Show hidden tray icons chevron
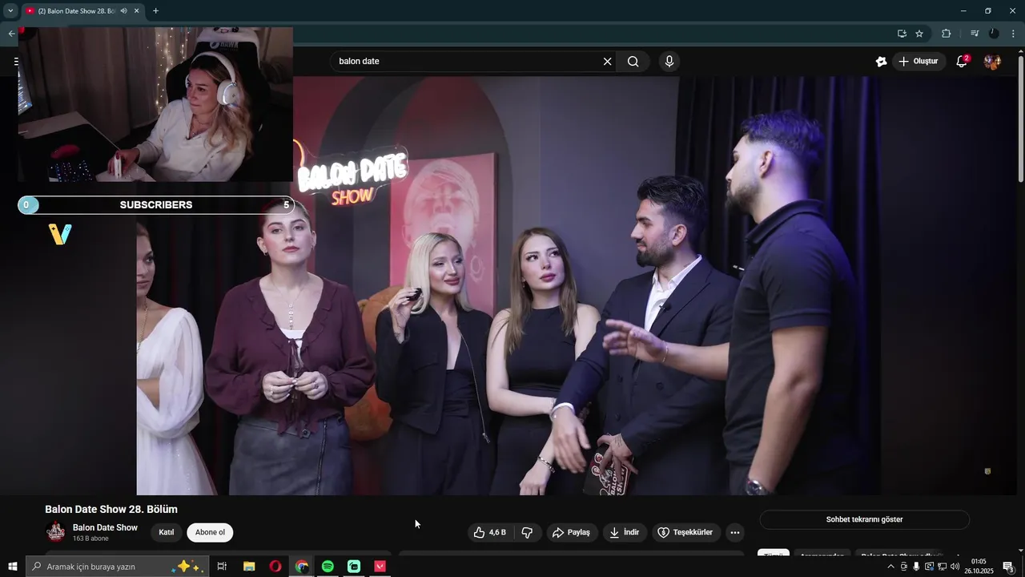The height and width of the screenshot is (577, 1025). [890, 567]
